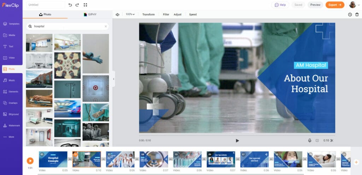Switch to the Photo tab
Image resolution: width=362 pixels, height=175 pixels.
[45, 14]
